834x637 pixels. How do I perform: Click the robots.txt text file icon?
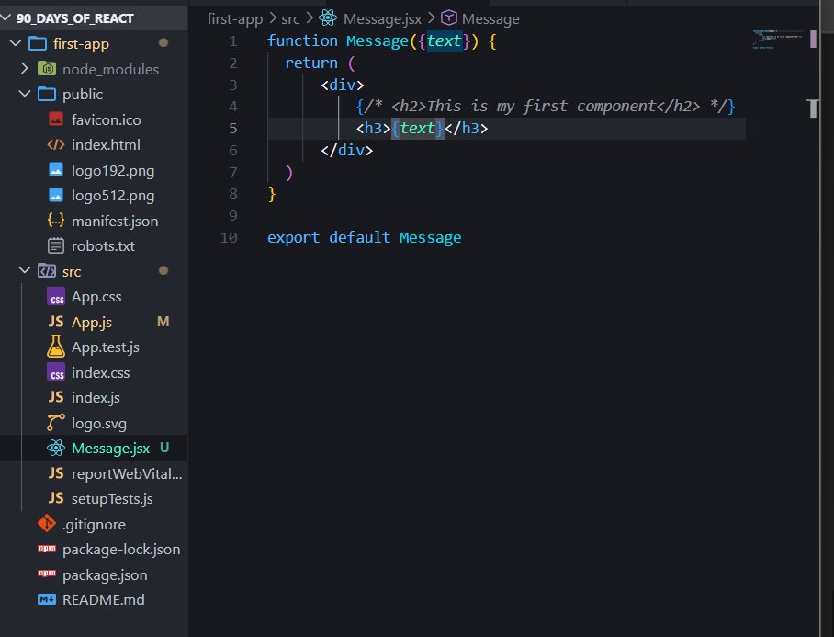tap(56, 245)
